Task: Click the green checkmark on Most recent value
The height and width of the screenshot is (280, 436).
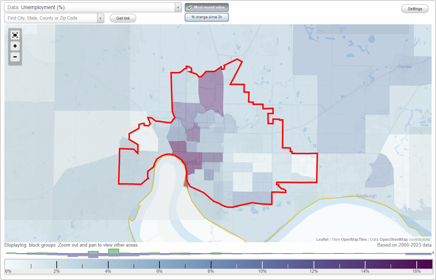Action: click(x=190, y=7)
